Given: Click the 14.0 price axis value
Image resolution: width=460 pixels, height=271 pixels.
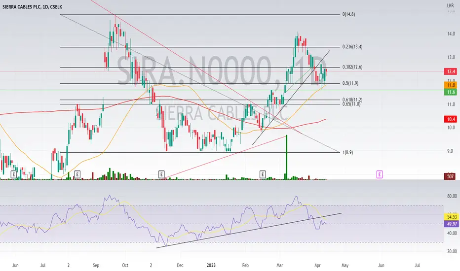Looking at the screenshot, I should [451, 34].
